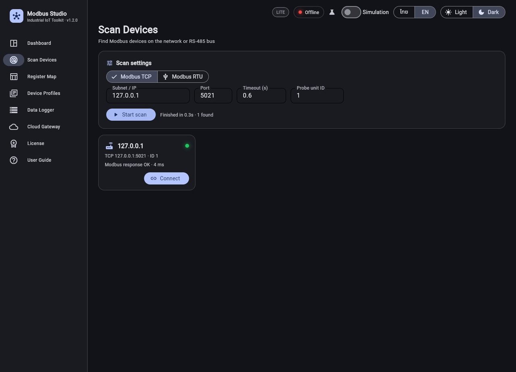Click the Scan Devices target icon
Viewport: 516px width, 372px height.
(x=14, y=60)
